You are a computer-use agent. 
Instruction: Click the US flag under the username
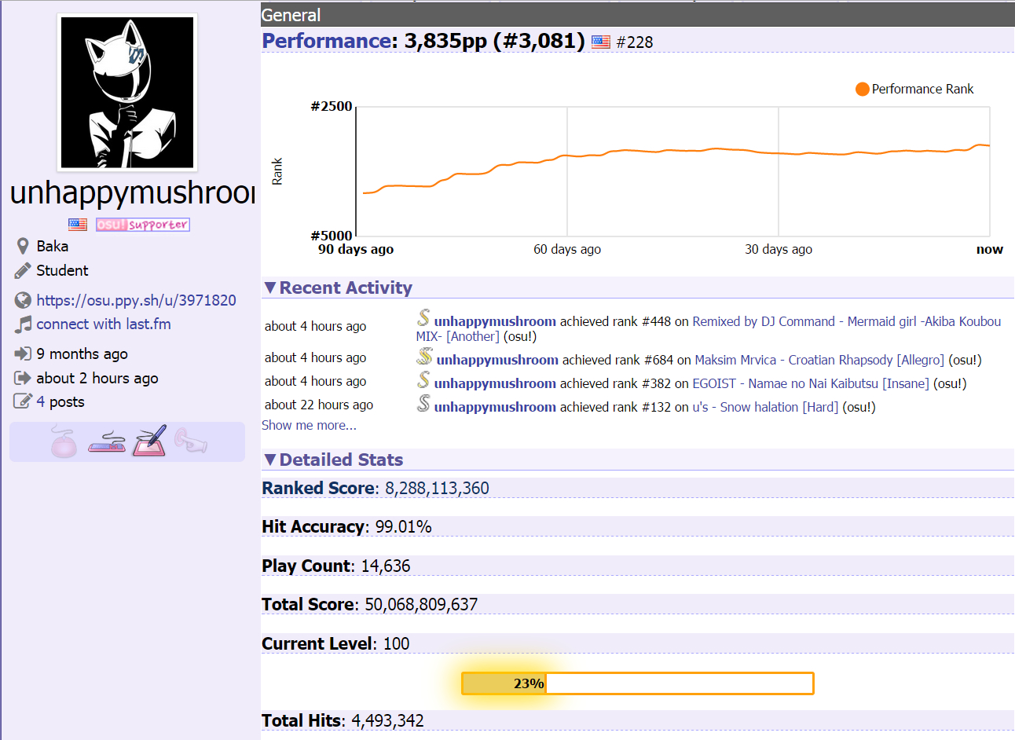pyautogui.click(x=78, y=225)
